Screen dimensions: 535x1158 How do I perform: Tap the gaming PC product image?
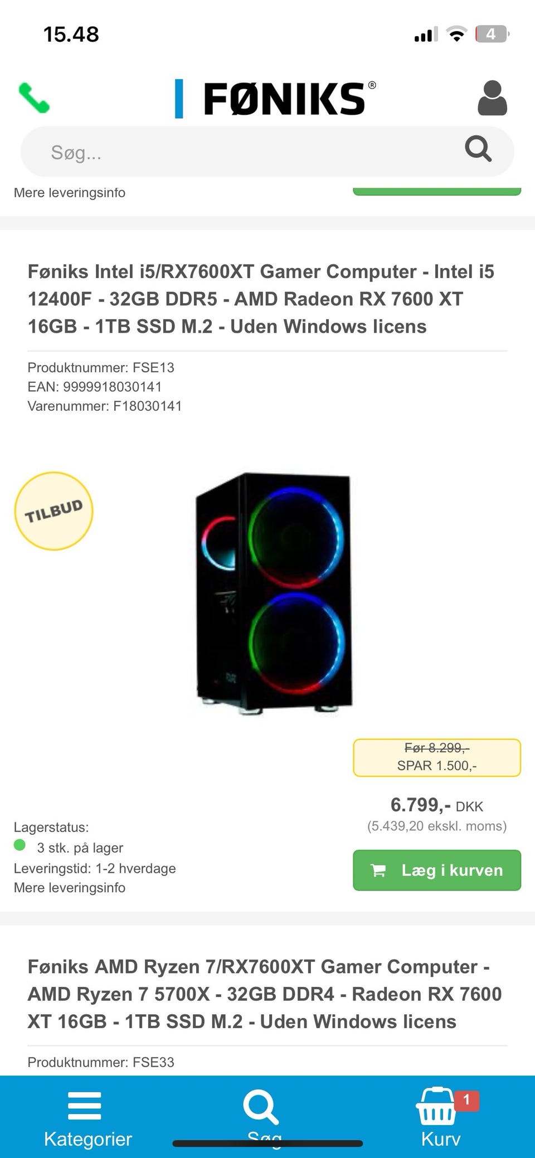(x=274, y=594)
